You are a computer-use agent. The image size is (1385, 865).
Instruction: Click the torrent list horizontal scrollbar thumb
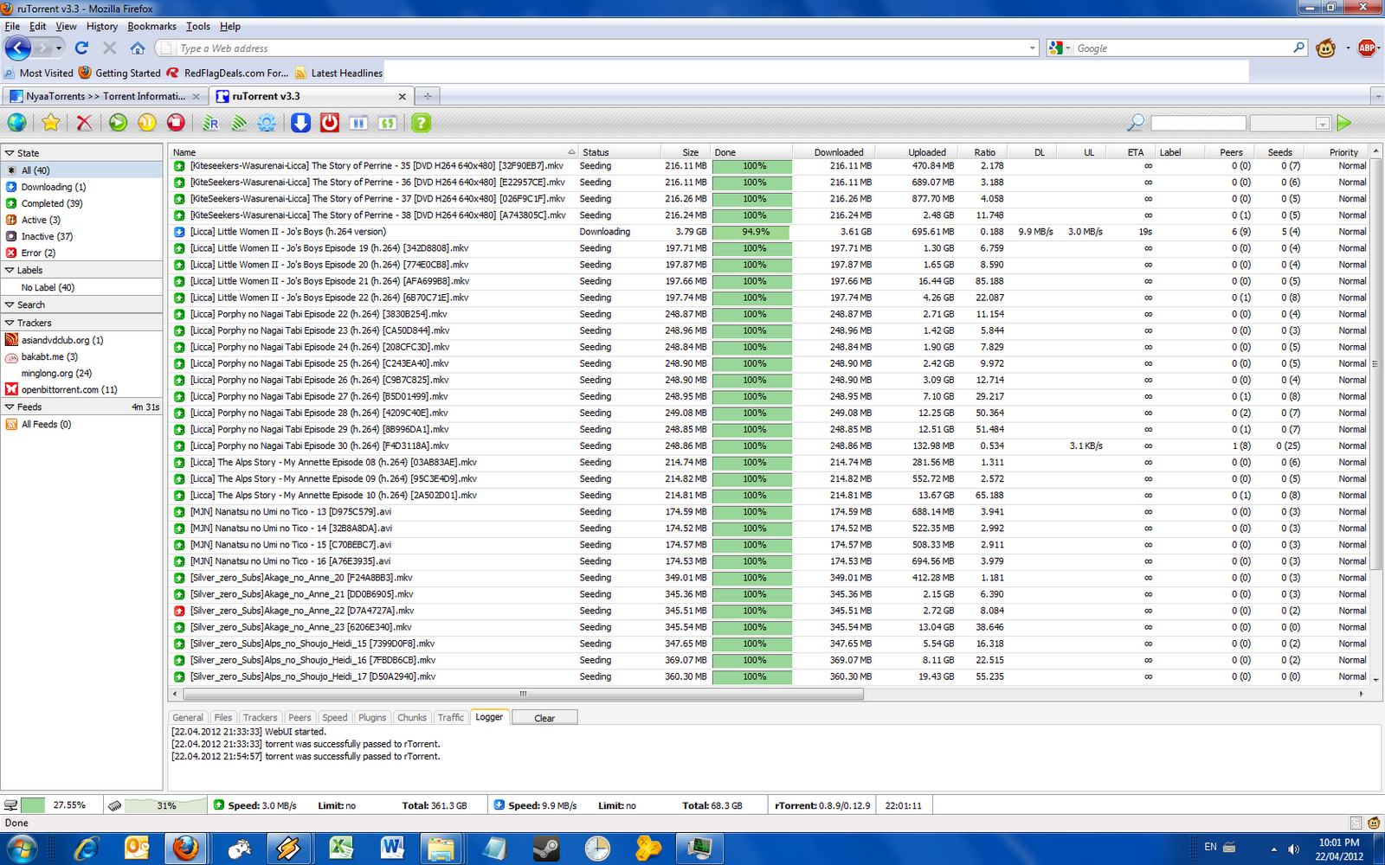(523, 694)
